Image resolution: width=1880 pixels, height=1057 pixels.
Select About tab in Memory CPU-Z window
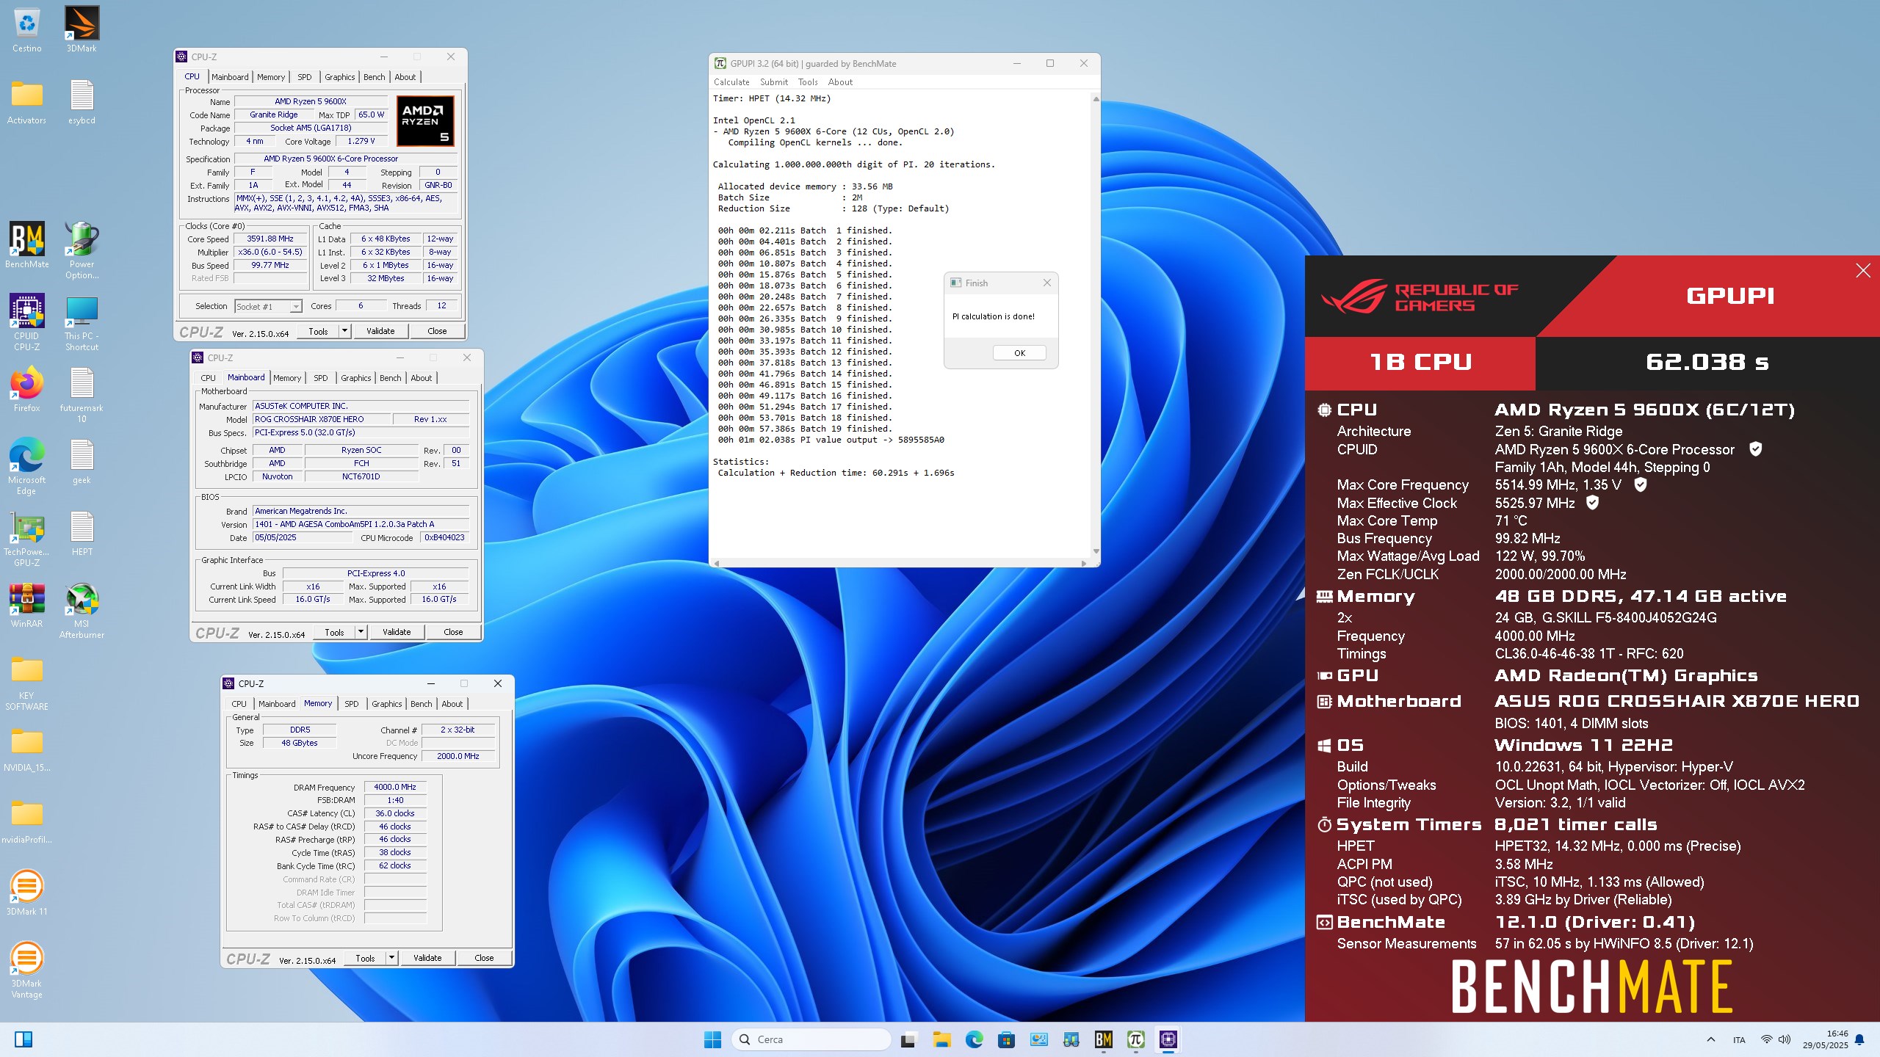click(x=452, y=704)
